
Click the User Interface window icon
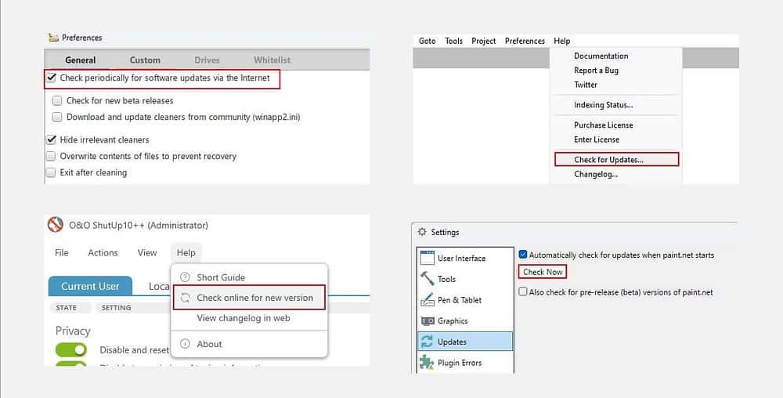[427, 258]
